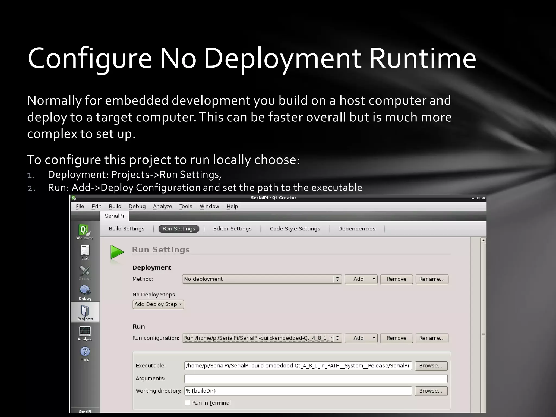This screenshot has height=417, width=556.
Task: Click the scrollbar up arrow
Action: tap(483, 240)
